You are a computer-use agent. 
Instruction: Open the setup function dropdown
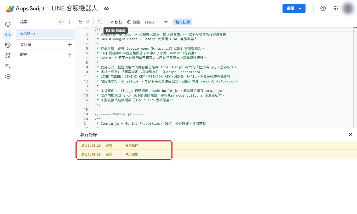point(156,22)
